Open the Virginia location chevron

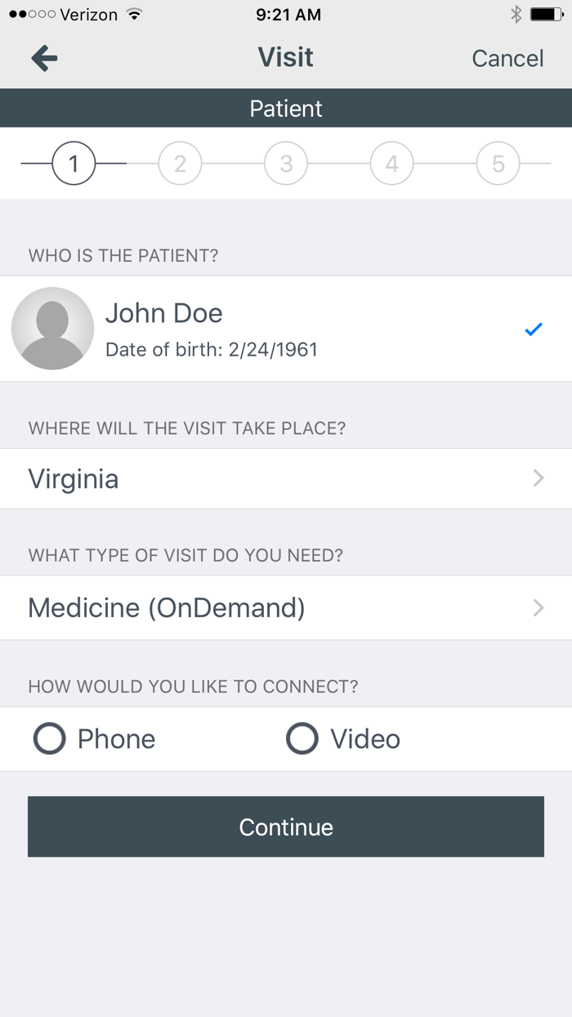coord(538,478)
